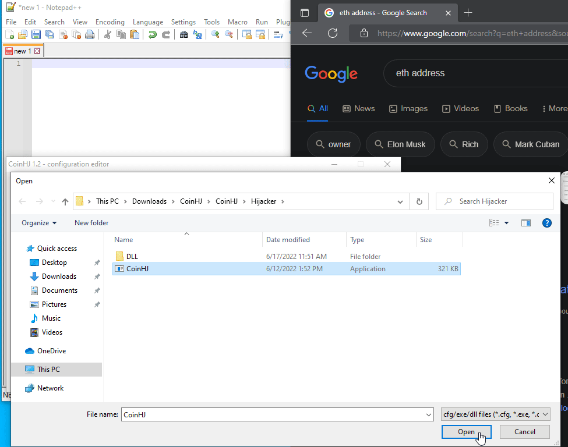Open the File menu in Notepad++
The image size is (568, 447).
(x=11, y=22)
